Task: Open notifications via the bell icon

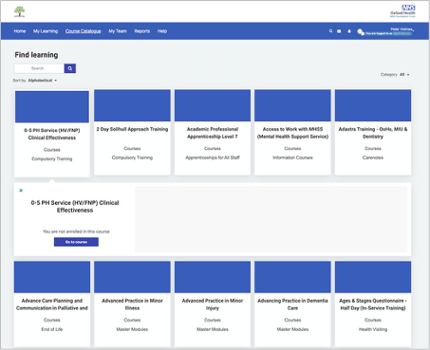Action: pyautogui.click(x=349, y=31)
